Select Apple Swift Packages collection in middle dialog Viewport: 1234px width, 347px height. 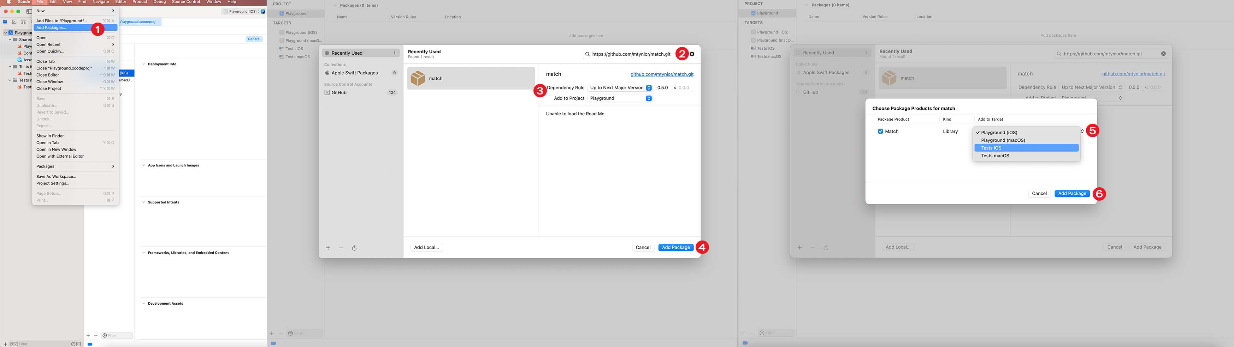click(361, 73)
